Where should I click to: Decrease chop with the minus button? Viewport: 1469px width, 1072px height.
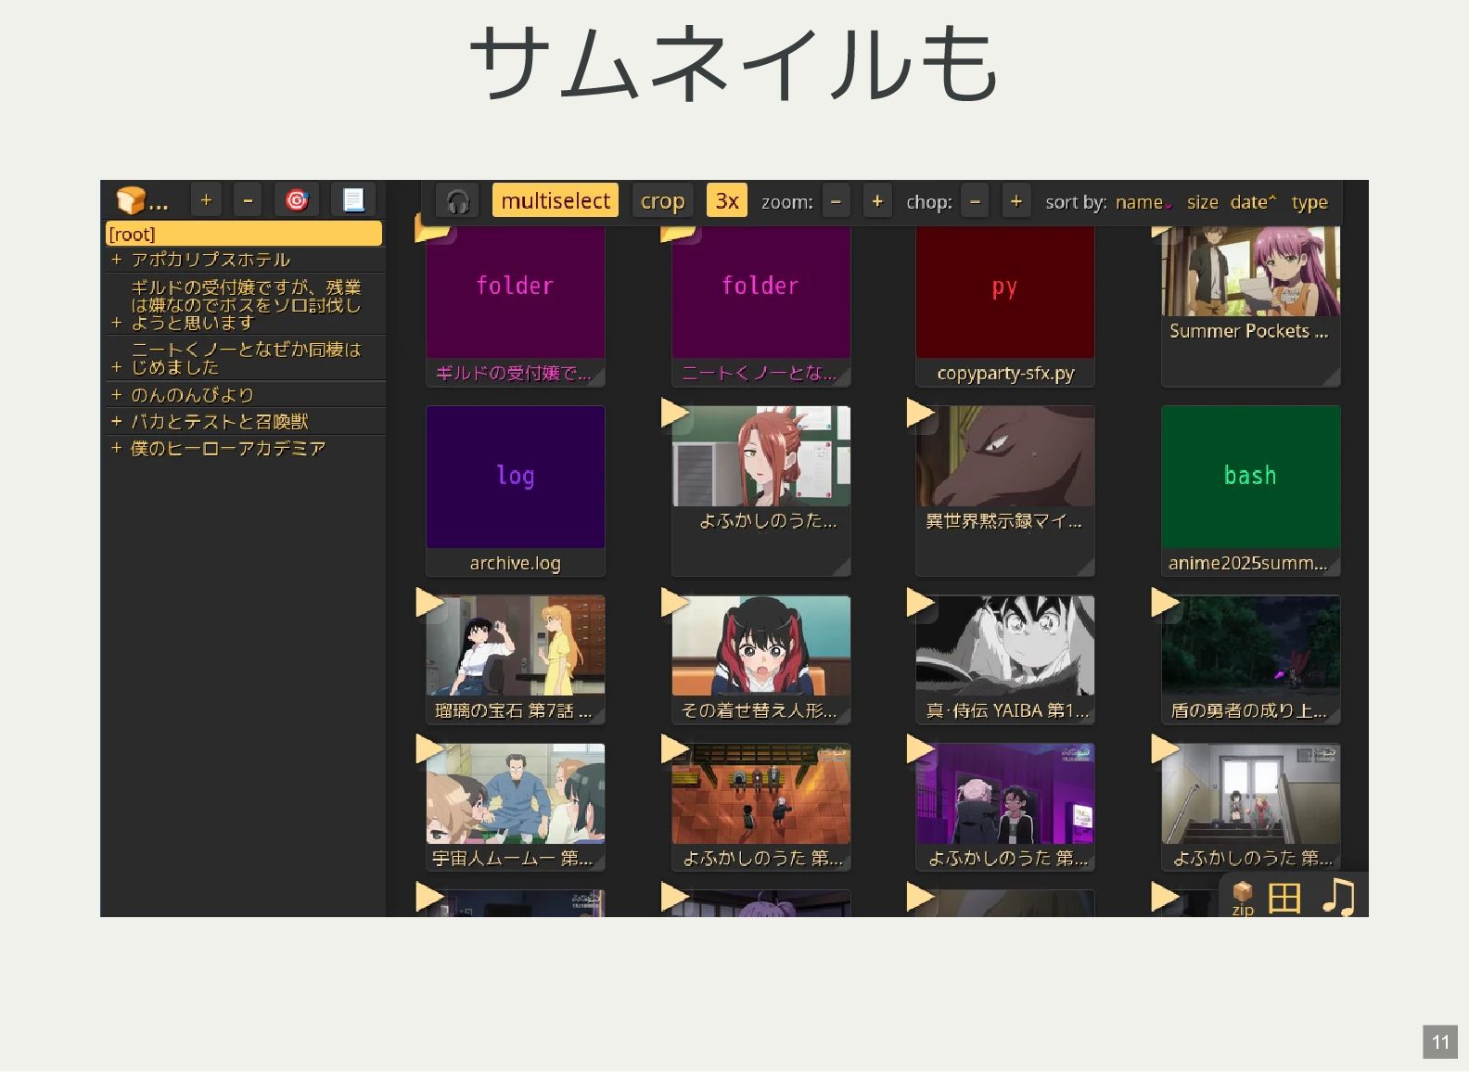click(975, 201)
